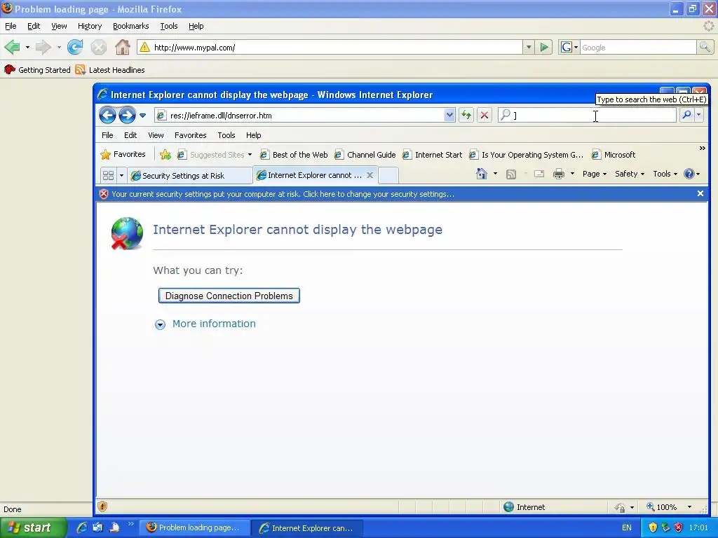Image resolution: width=718 pixels, height=538 pixels.
Task: Click IE search magnifier button
Action: (x=686, y=116)
